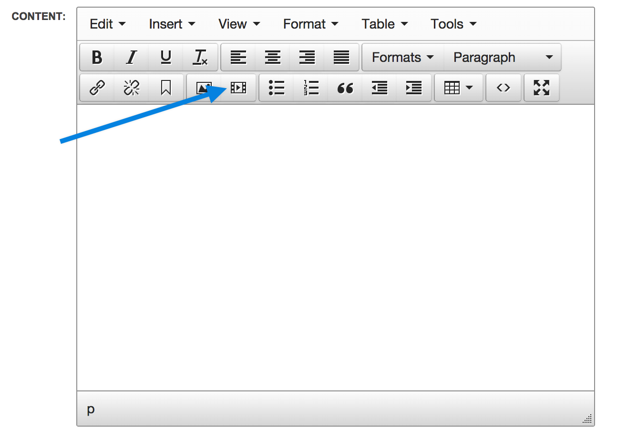Open the Table menu

coord(385,24)
